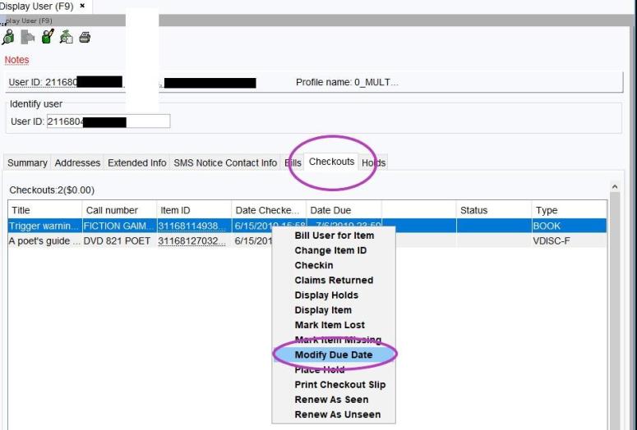Choose Change Item ID from context menu
Viewport: 637px width, 430px height.
tap(334, 250)
